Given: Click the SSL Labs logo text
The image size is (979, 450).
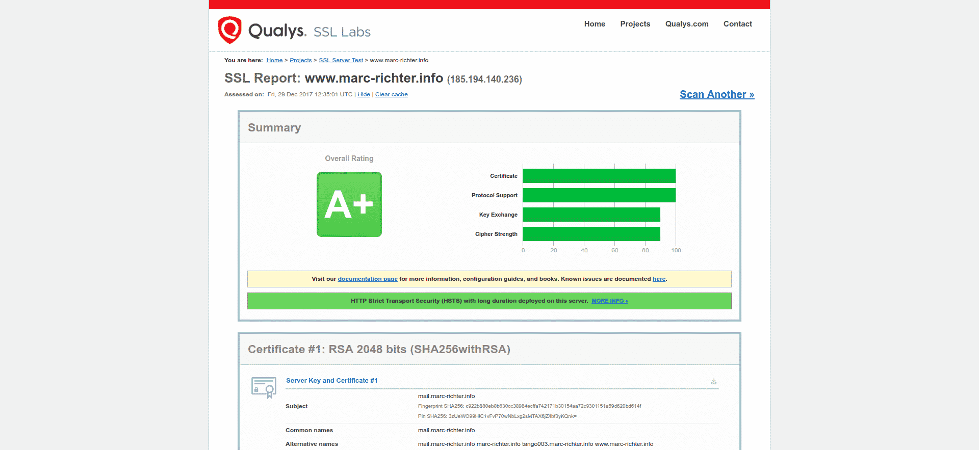Looking at the screenshot, I should pos(342,32).
